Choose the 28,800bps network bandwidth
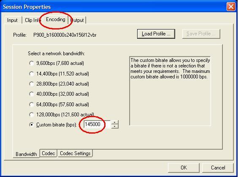This screenshot has height=177, width=238. click(x=32, y=84)
